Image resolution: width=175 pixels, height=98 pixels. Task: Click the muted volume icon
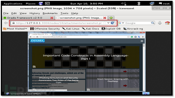pos(124,4)
